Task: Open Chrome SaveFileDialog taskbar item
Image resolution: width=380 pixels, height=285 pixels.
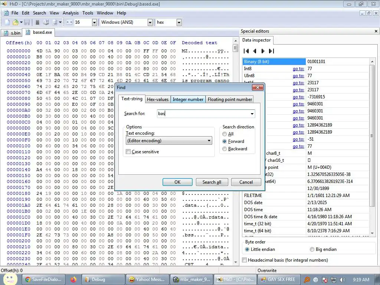Action: [x=44, y=279]
